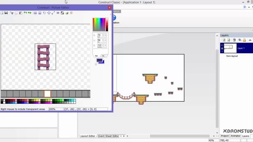The height and width of the screenshot is (142, 253).
Task: Add a new layer in Layers panel
Action: point(224,40)
